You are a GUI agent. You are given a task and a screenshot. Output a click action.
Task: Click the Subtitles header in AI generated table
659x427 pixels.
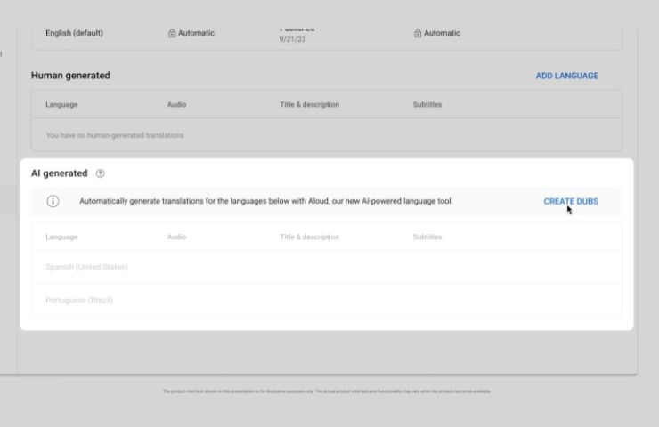[x=427, y=238]
